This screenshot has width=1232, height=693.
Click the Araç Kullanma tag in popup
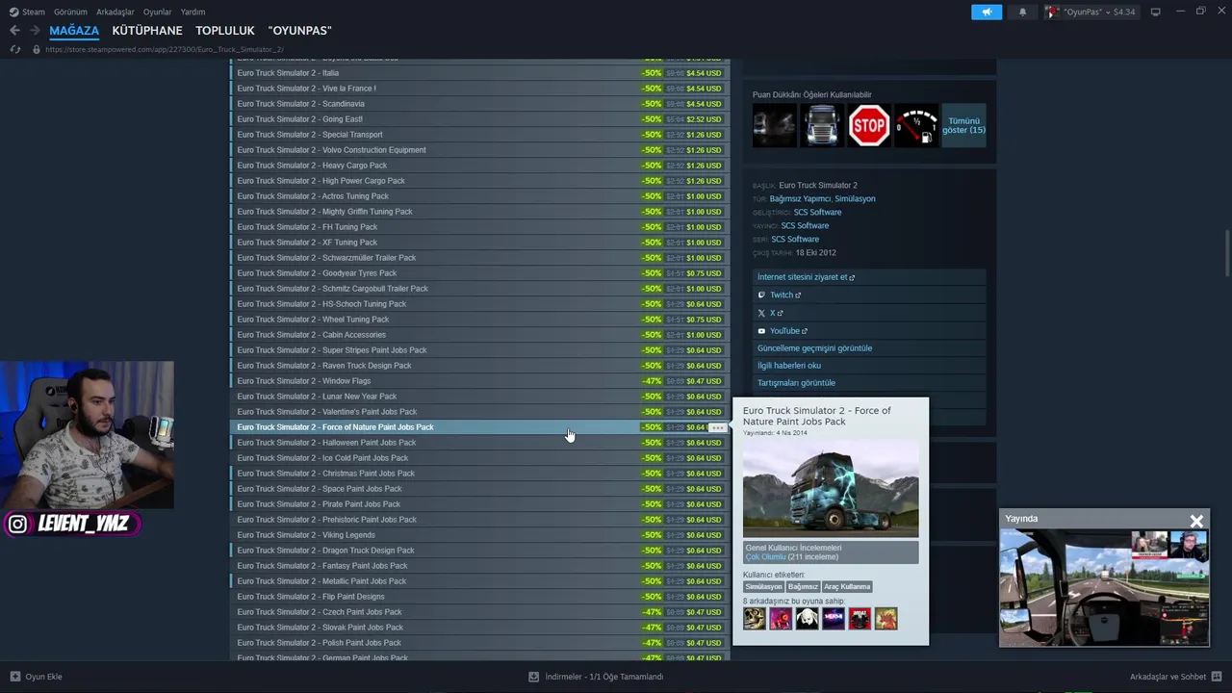pyautogui.click(x=847, y=586)
